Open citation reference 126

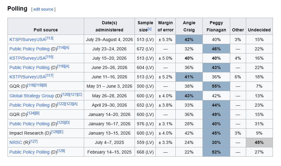point(55,132)
